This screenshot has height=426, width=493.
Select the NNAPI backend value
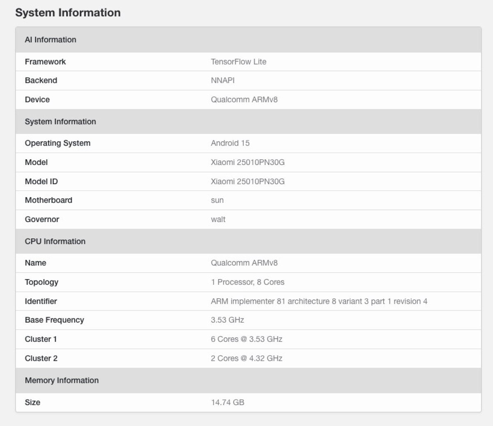222,80
